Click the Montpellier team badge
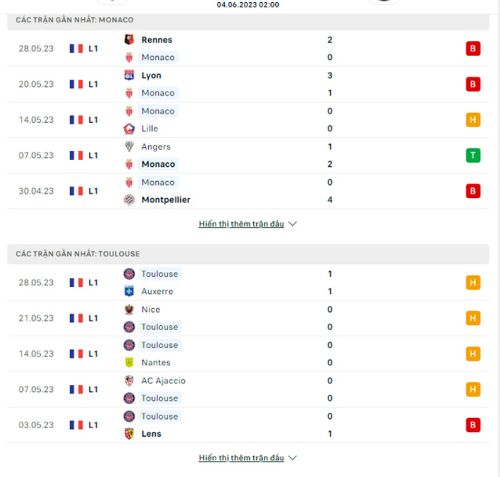Screen dimensions: 500x477 tap(130, 199)
